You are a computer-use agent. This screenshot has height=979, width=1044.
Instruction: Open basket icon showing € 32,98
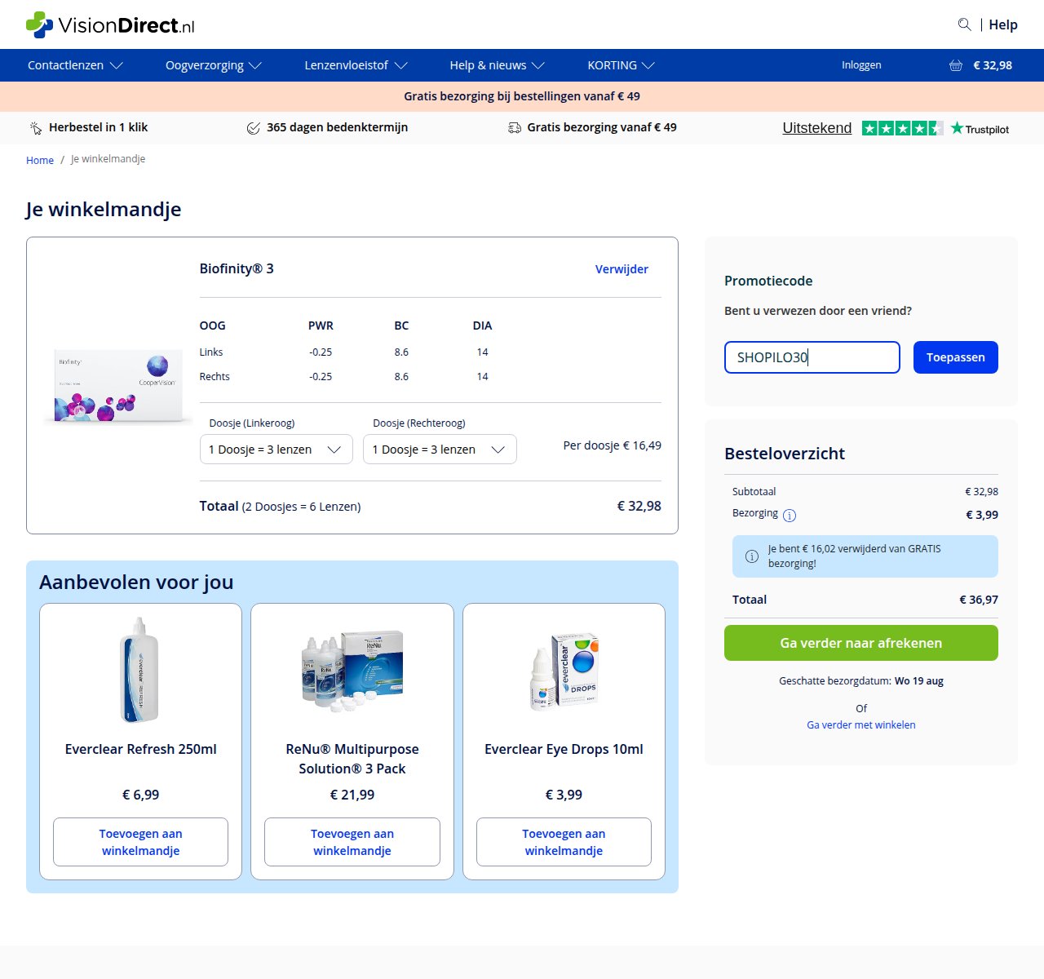[980, 65]
